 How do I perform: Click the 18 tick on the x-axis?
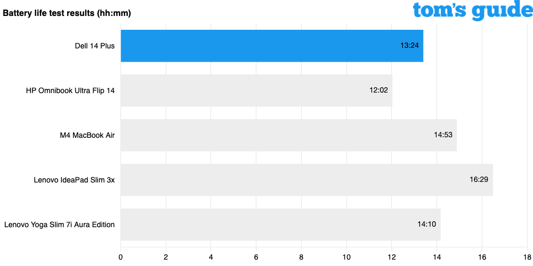pyautogui.click(x=527, y=256)
